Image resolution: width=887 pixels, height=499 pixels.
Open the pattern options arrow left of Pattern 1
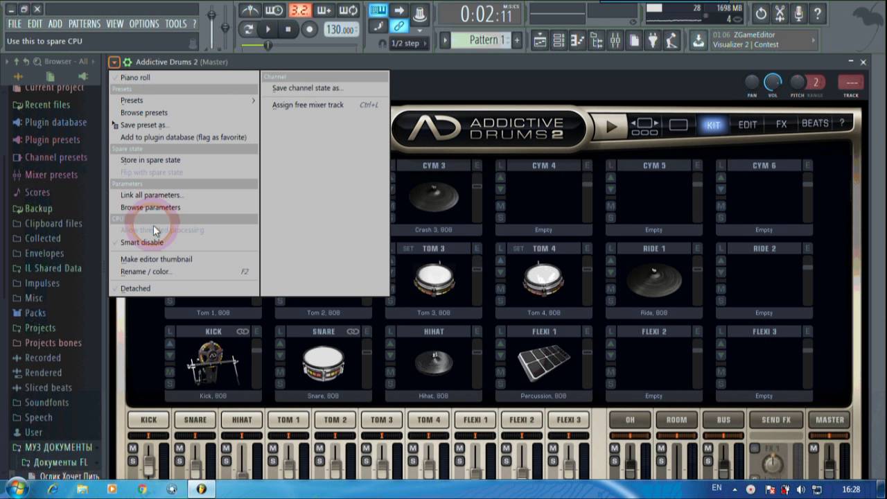[446, 40]
